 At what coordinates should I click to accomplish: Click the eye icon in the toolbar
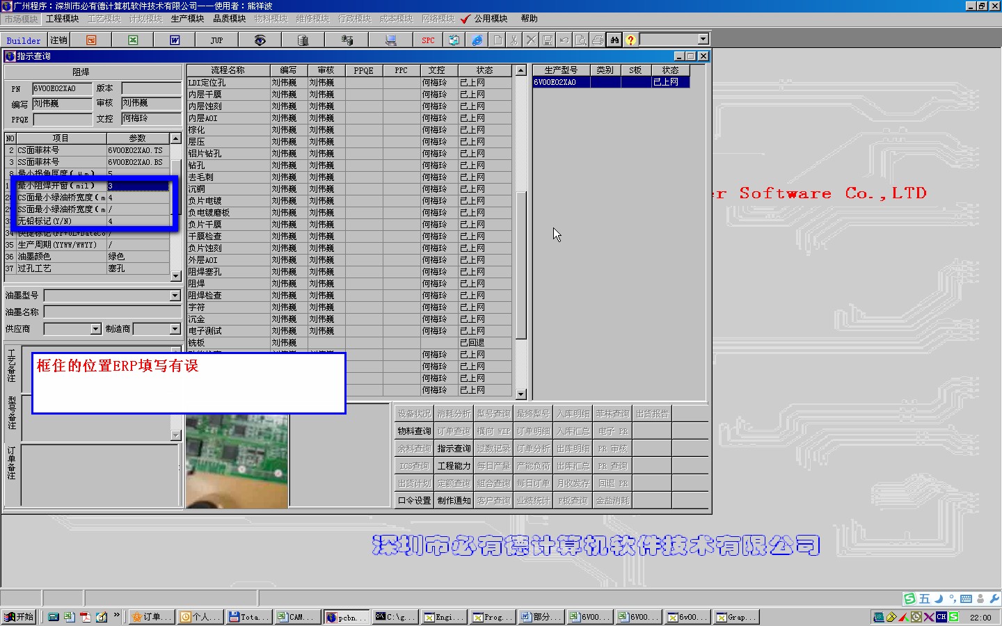click(260, 40)
